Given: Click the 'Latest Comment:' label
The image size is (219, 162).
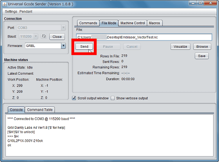Looking at the screenshot, I should tap(21, 74).
